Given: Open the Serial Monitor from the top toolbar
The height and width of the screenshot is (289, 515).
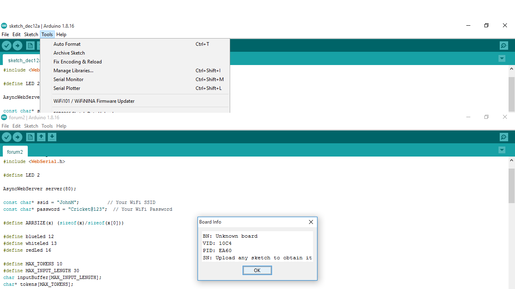Looking at the screenshot, I should pyautogui.click(x=503, y=45).
